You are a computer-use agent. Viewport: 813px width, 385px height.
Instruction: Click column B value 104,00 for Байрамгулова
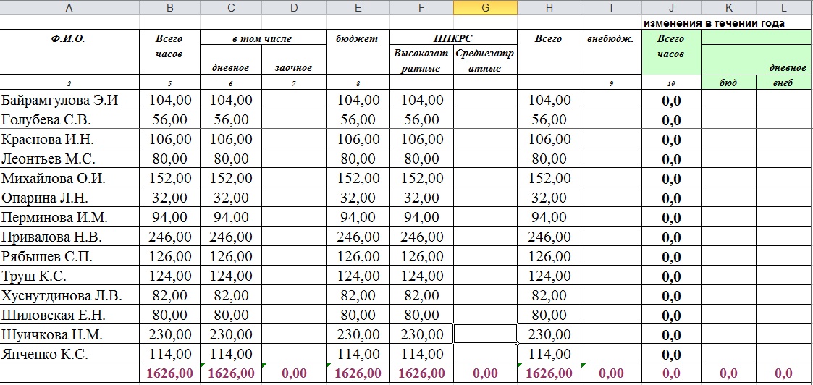click(169, 100)
